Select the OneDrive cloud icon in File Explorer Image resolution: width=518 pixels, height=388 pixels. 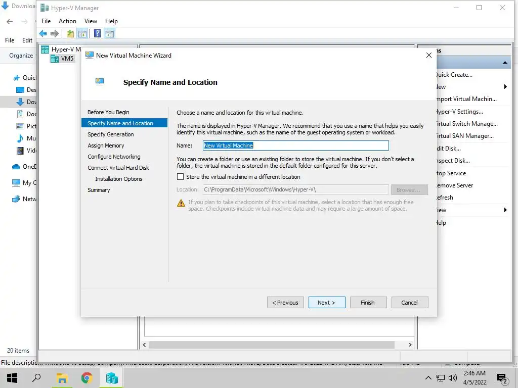[x=16, y=167]
